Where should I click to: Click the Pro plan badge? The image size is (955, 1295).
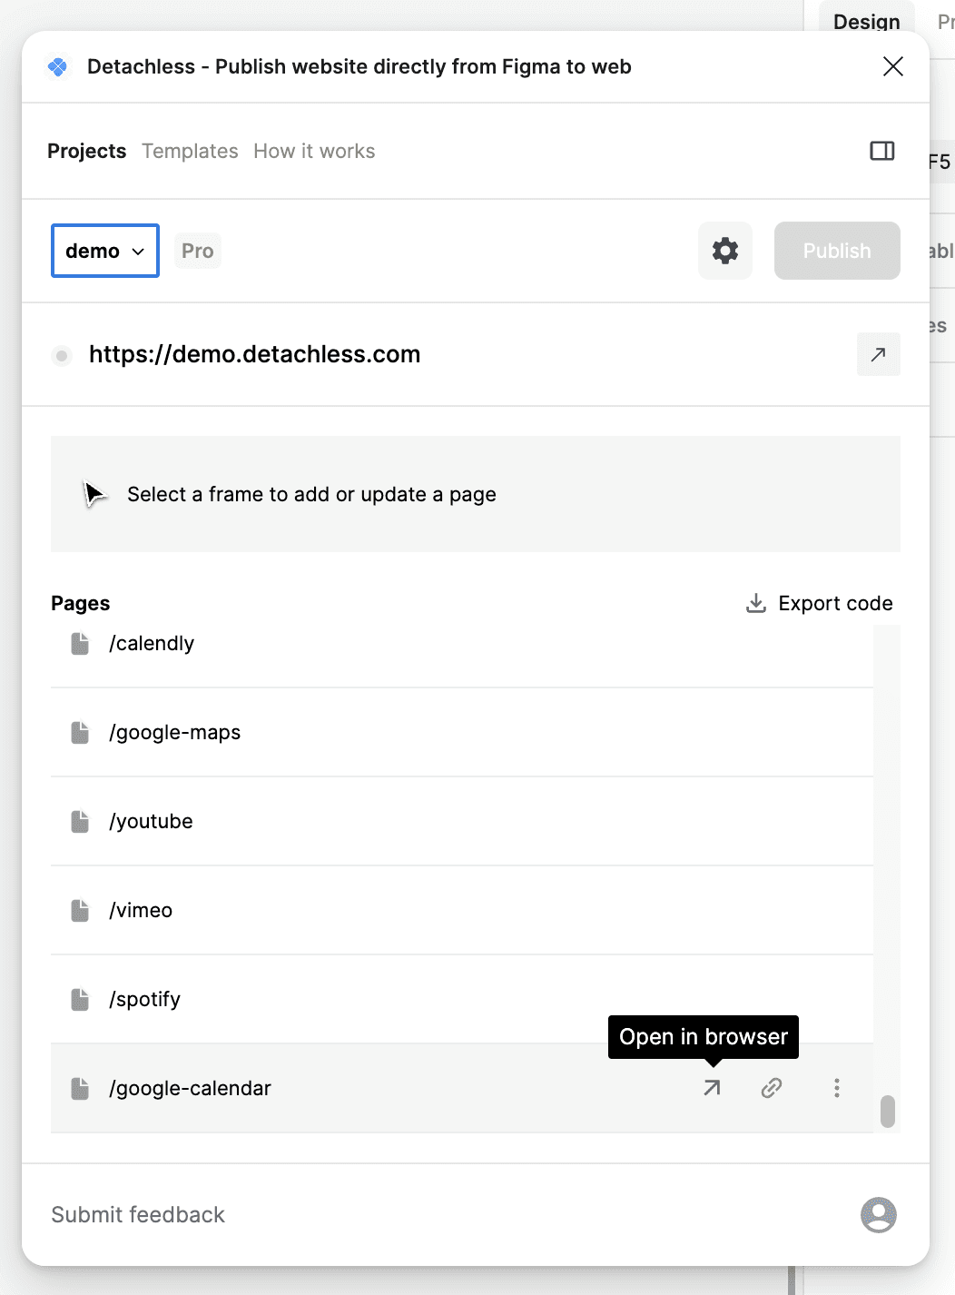pyautogui.click(x=198, y=251)
